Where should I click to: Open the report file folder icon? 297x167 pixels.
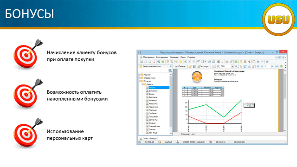(x=190, y=66)
